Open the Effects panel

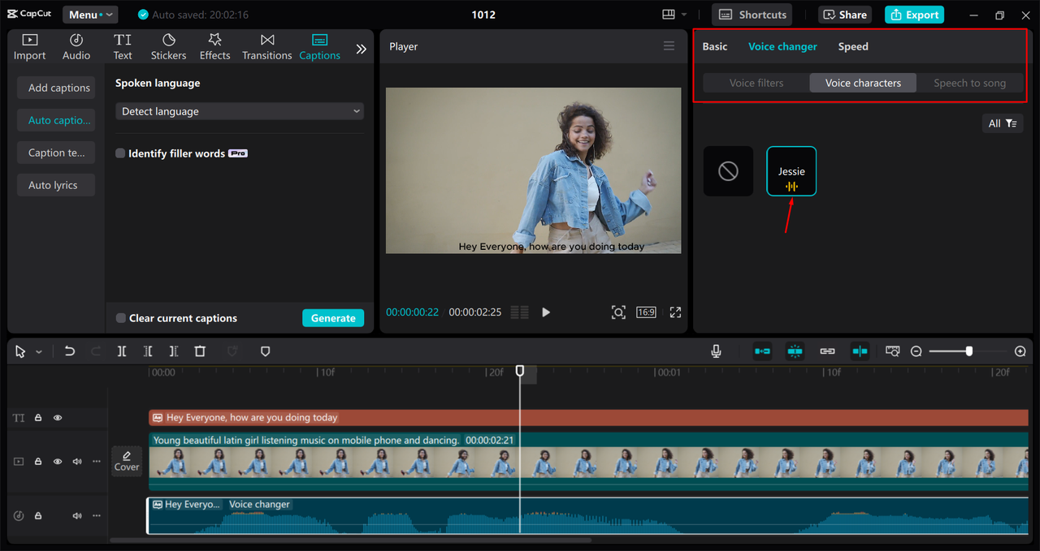[x=214, y=47]
